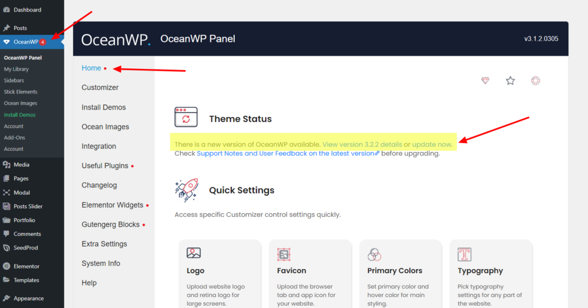
Task: Open My Library in the OceanWP submenu
Action: 16,69
